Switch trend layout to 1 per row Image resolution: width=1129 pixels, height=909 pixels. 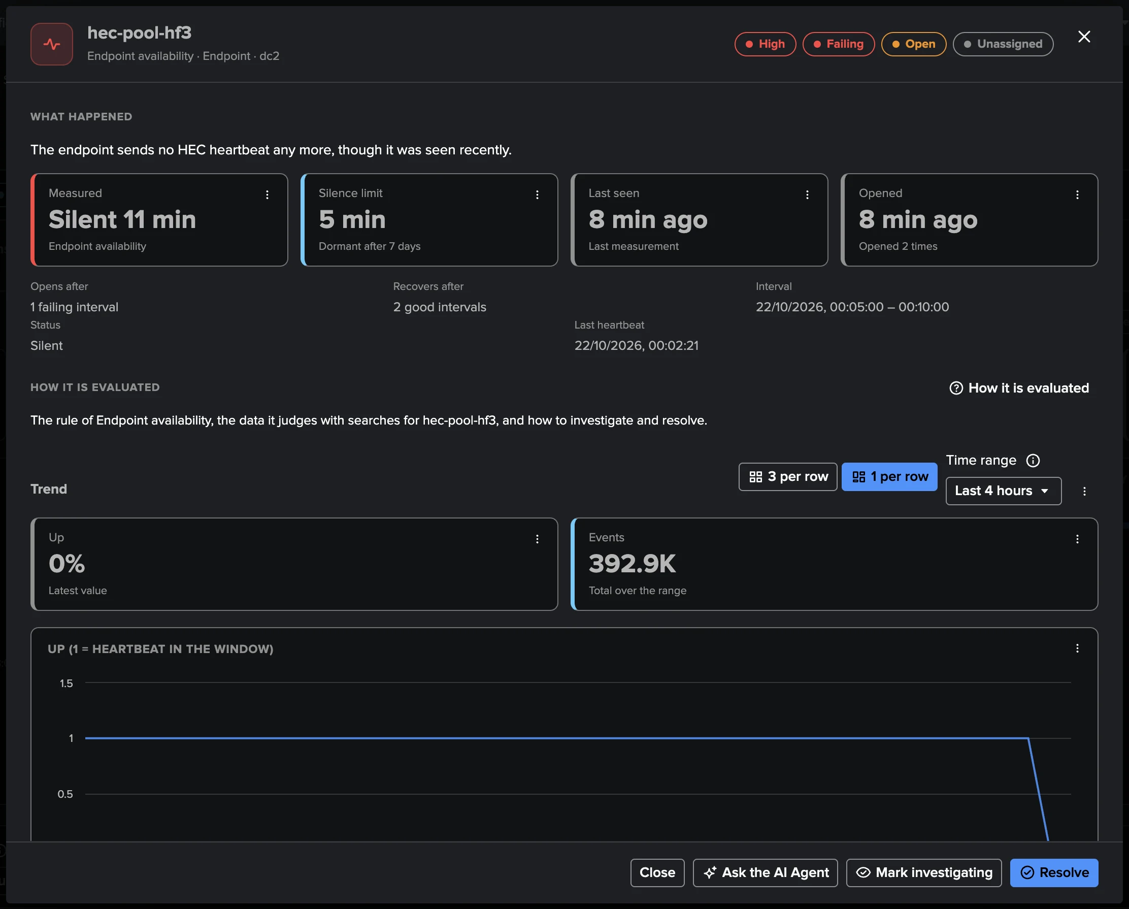click(889, 477)
